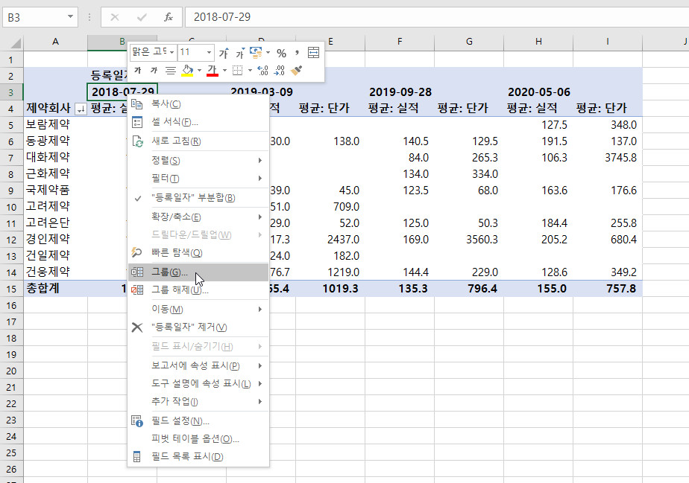This screenshot has height=483, width=689.
Task: Click the increase decimal icon
Action: [262, 71]
